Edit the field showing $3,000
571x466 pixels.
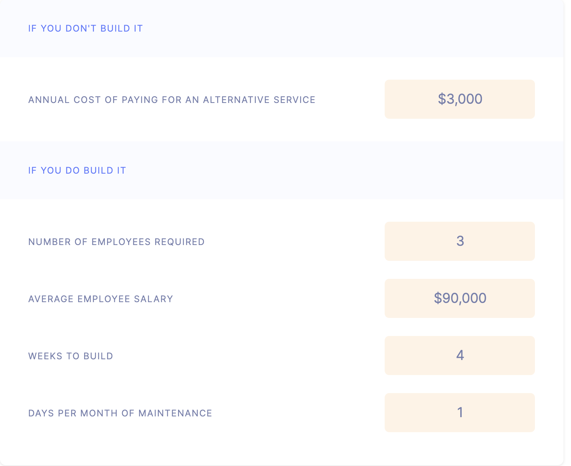click(459, 99)
